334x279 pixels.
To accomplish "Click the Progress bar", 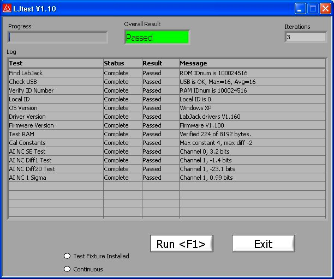I will click(x=58, y=38).
